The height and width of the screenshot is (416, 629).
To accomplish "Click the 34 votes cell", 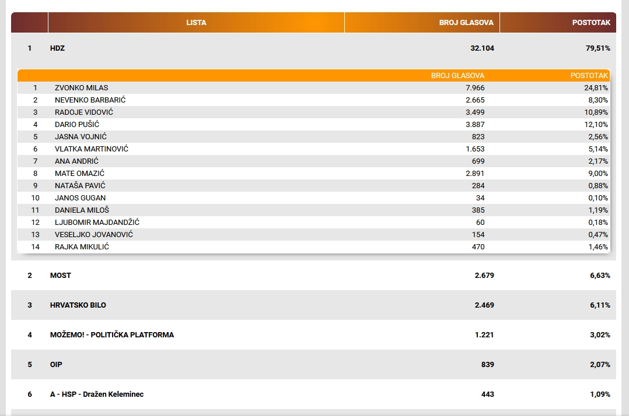I will pyautogui.click(x=480, y=198).
